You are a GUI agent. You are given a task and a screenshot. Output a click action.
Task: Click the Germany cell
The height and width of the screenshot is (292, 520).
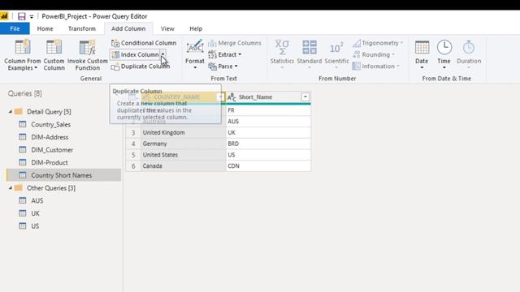(x=184, y=144)
